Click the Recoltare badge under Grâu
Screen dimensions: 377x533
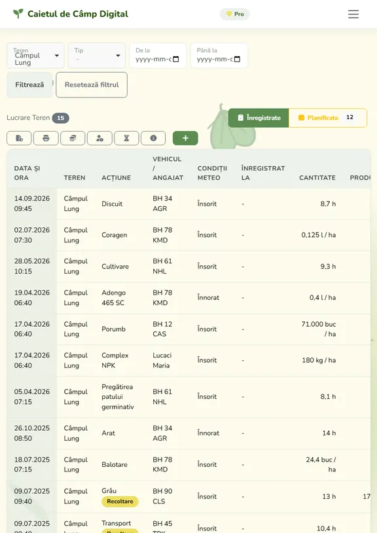(x=120, y=502)
